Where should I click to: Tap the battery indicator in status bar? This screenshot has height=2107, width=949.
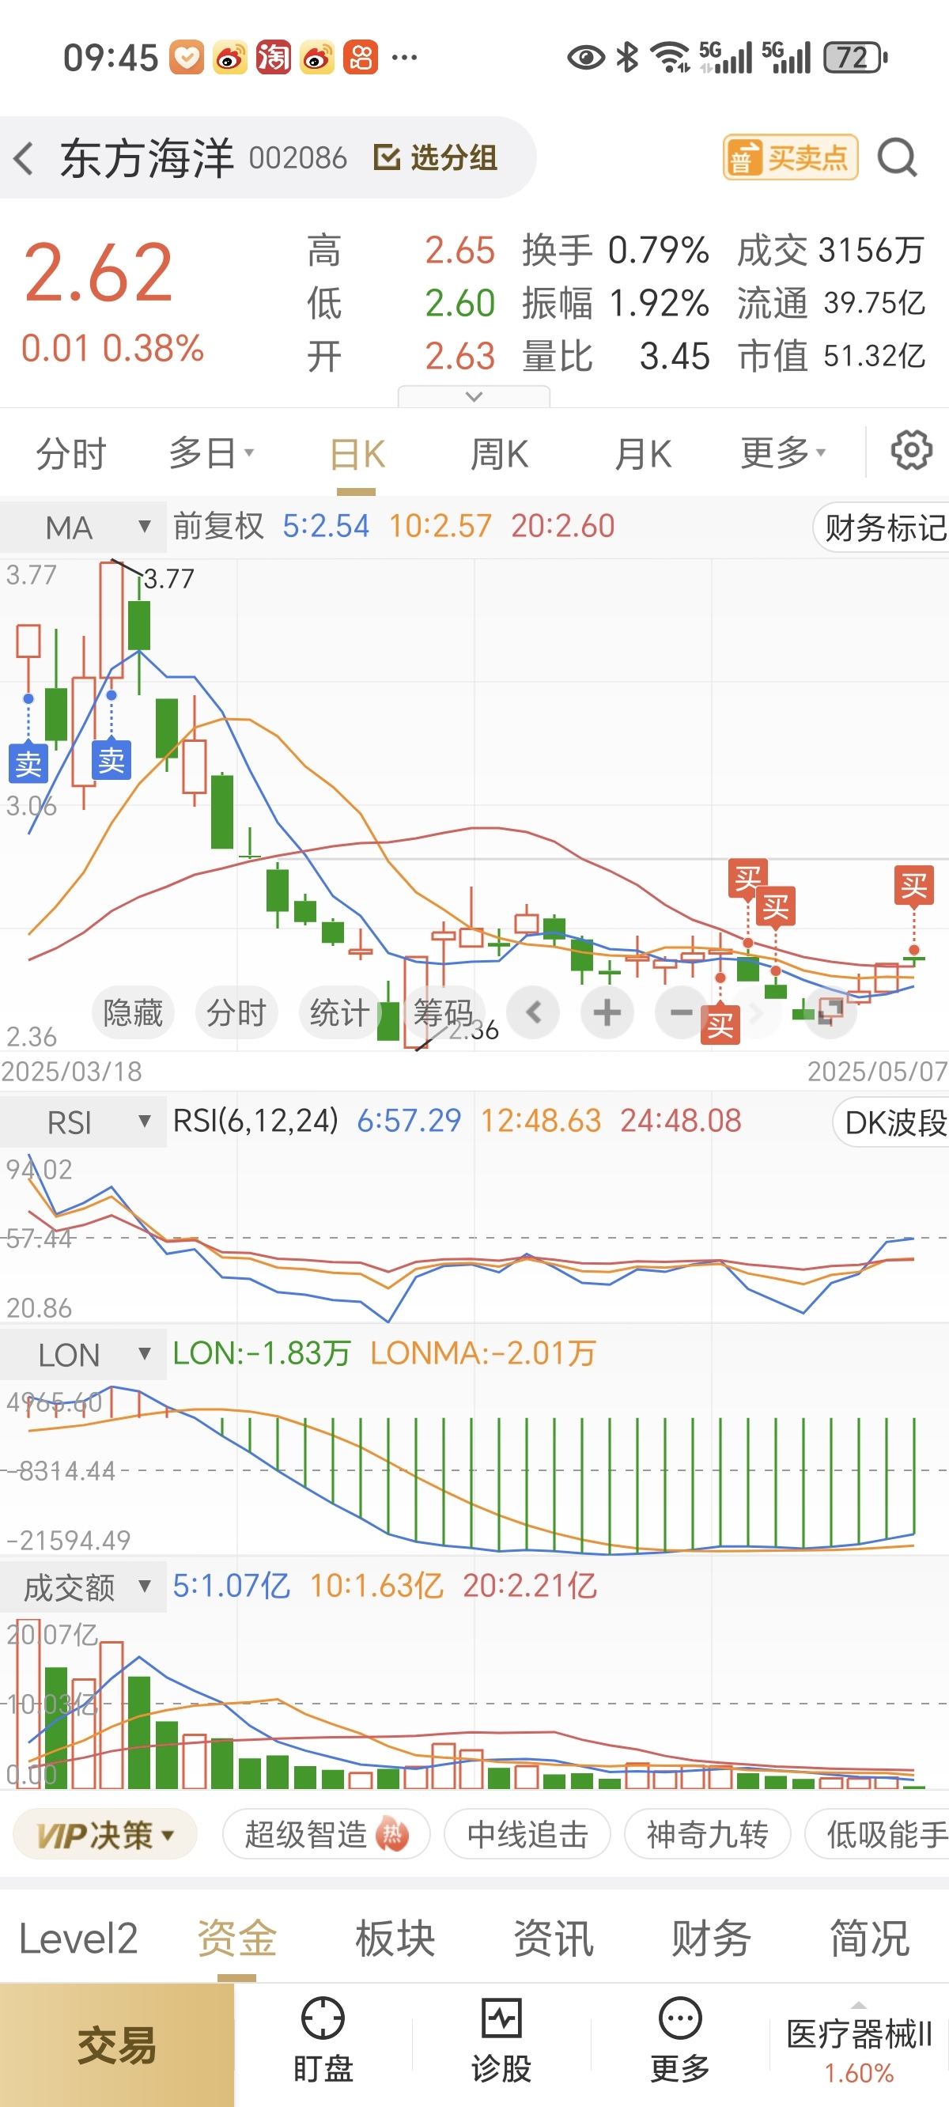[x=855, y=57]
